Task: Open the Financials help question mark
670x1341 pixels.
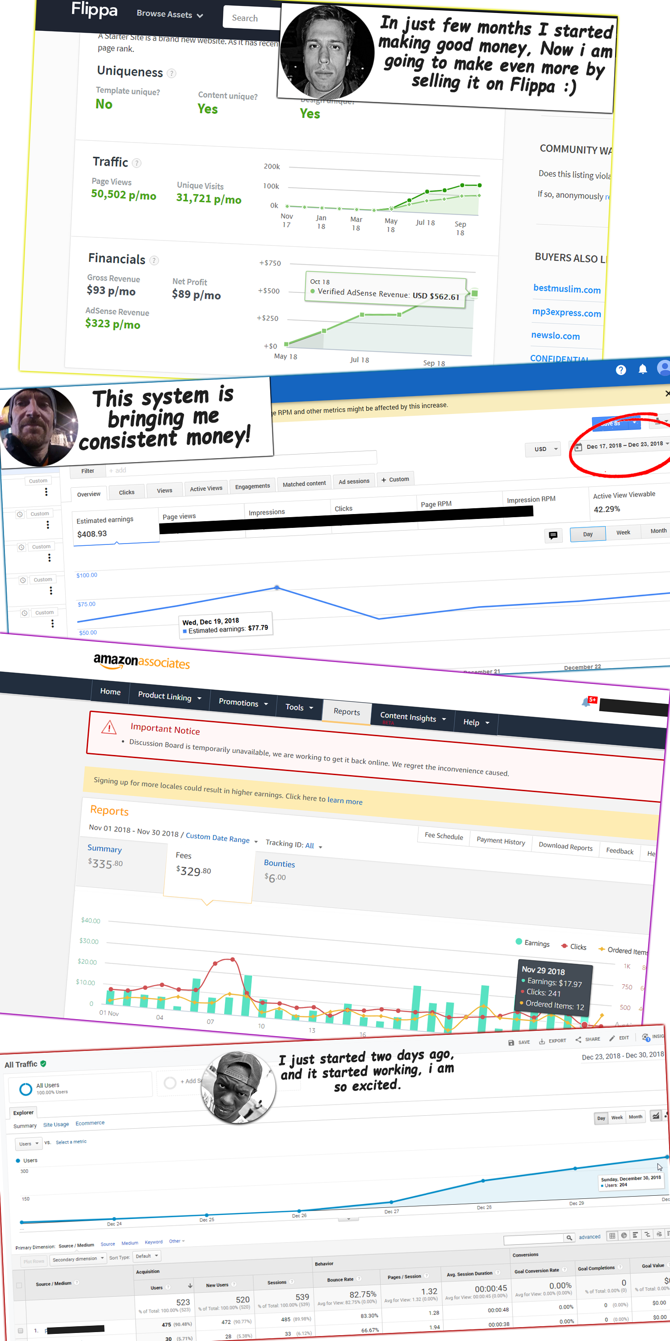Action: tap(154, 260)
